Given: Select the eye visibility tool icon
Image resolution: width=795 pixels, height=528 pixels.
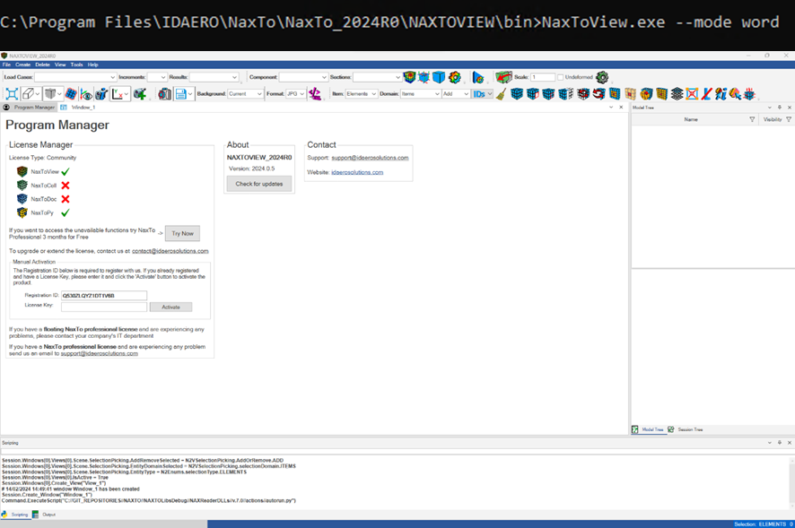Looking at the screenshot, I should [x=84, y=93].
